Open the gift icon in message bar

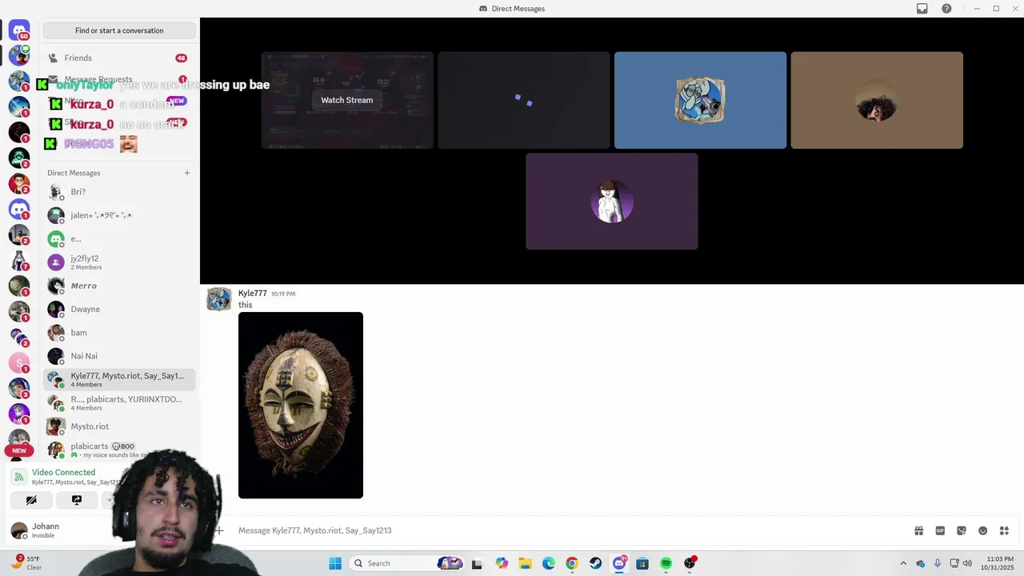point(919,530)
